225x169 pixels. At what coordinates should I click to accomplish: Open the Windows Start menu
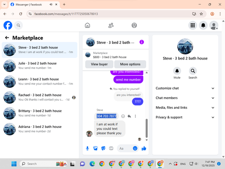click(14, 164)
